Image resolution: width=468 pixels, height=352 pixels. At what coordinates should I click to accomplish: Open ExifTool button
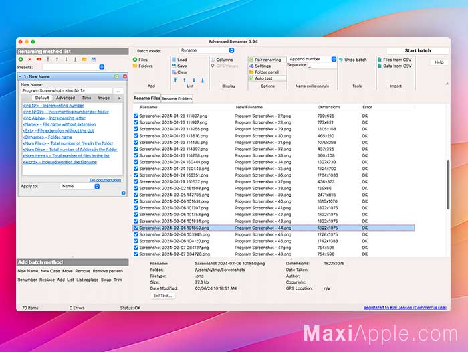(x=162, y=296)
